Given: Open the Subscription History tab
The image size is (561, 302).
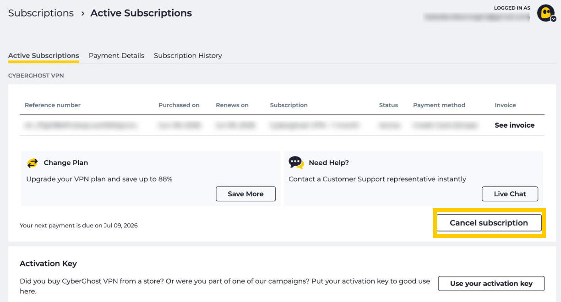Looking at the screenshot, I should coord(188,55).
